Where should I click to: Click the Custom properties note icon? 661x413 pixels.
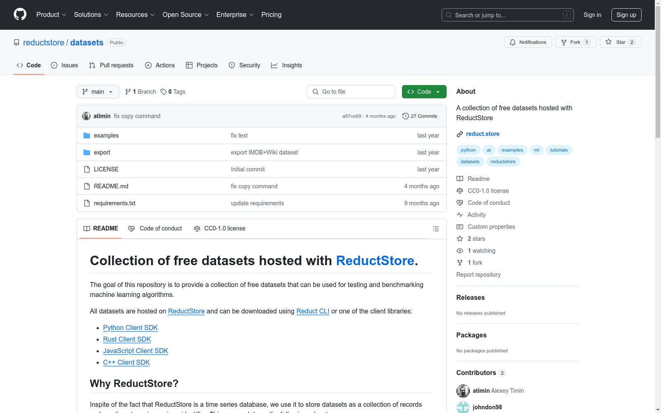pyautogui.click(x=460, y=227)
